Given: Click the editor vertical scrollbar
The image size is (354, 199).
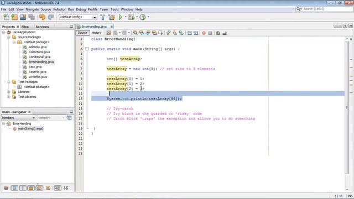Looking at the screenshot, I should pyautogui.click(x=347, y=107).
